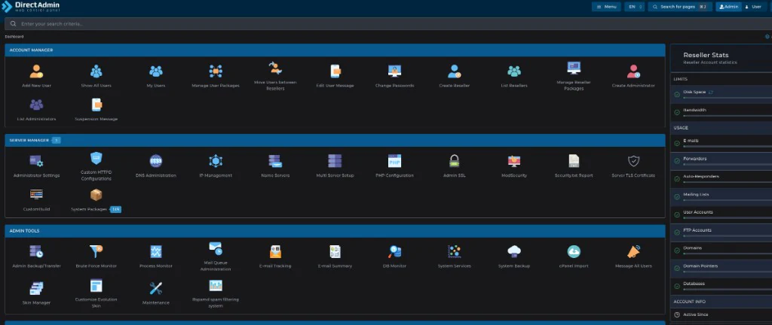Click the Reseller Stats heading
Screen dimensions: 772x325
[706, 55]
